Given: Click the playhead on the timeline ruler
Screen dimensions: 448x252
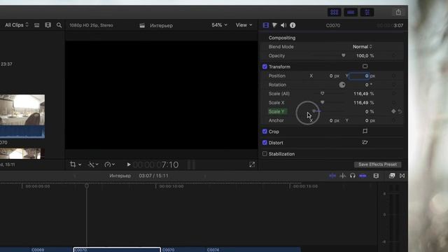Looking at the screenshot, I should [87, 186].
